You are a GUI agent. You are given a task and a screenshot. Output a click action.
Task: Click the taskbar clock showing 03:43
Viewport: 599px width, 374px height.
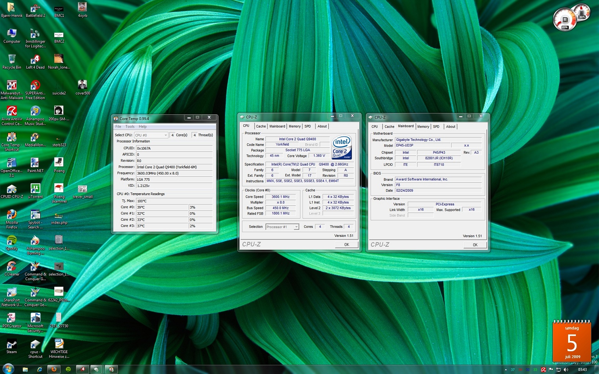tap(582, 370)
